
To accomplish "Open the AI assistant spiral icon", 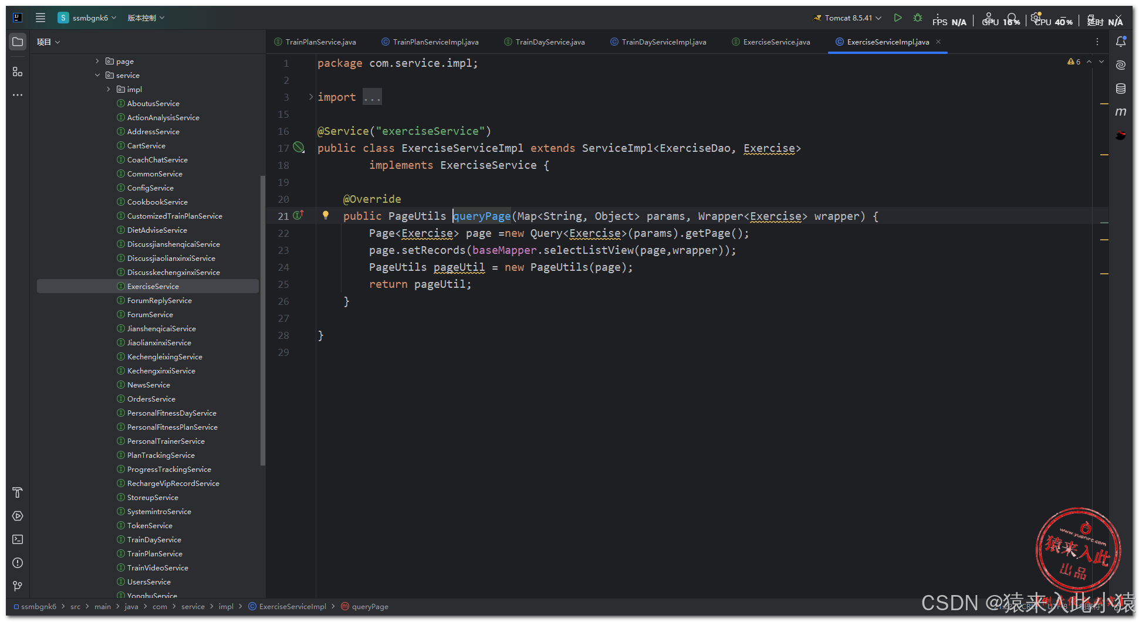I will (1121, 65).
